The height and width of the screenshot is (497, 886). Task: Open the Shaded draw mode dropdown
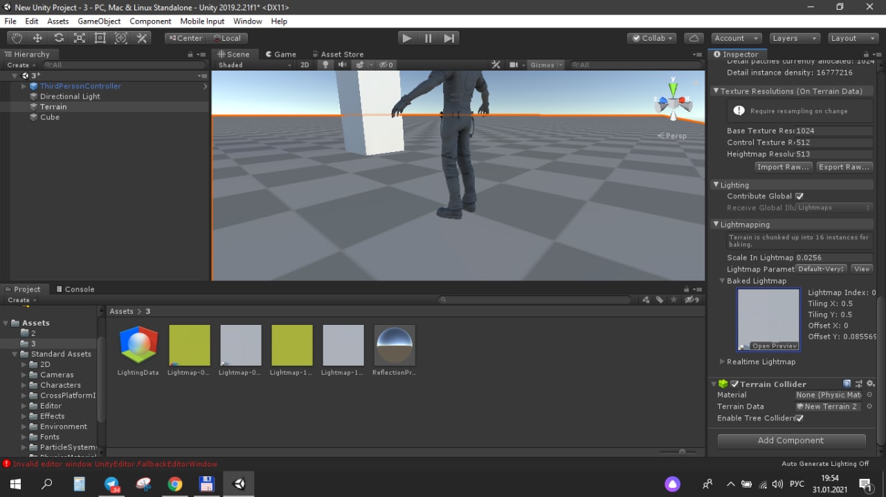point(255,65)
